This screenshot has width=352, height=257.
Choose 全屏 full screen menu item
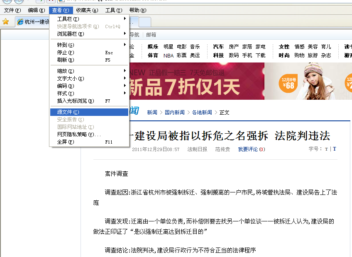(89, 142)
